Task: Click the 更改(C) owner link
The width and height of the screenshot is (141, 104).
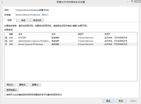Action: [45, 15]
